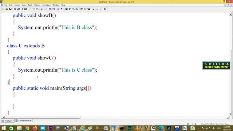Screen dimensions: 233x131
Task: Click the Spell check toolbar icon
Action: [70, 9]
